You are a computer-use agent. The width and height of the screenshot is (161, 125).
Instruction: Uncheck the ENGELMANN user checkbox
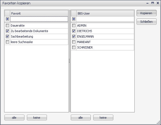click(x=74, y=36)
